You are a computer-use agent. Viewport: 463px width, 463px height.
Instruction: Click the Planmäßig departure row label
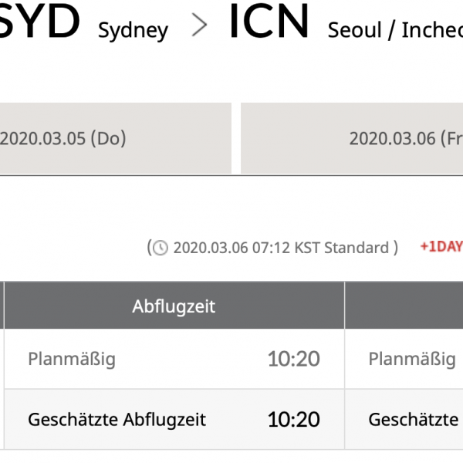[x=72, y=359]
